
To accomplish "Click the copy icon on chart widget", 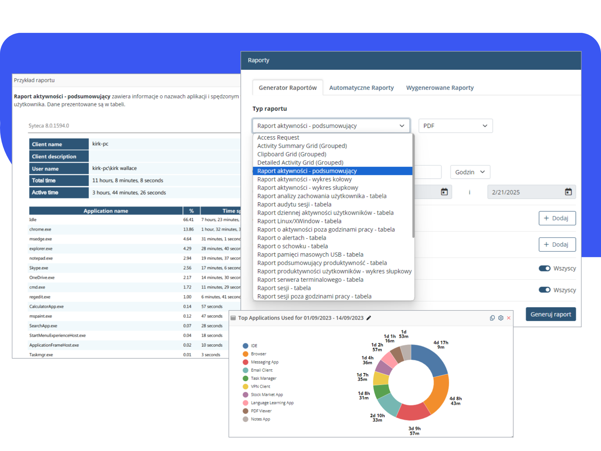I will click(492, 318).
